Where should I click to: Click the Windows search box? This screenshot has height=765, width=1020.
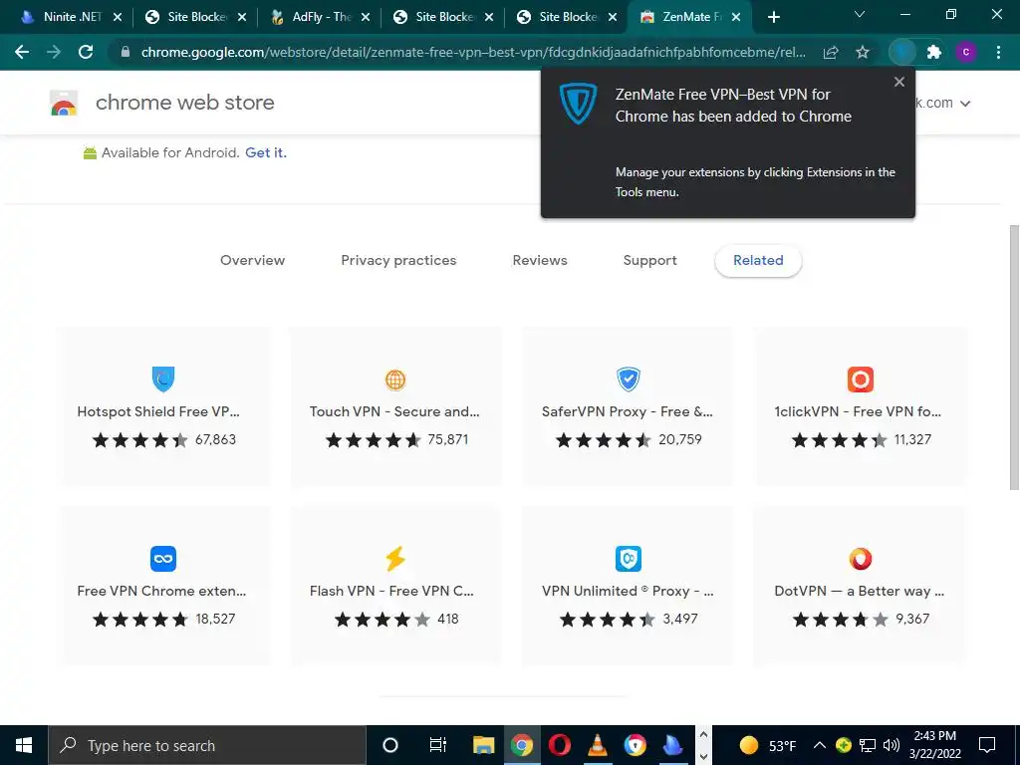pos(207,745)
